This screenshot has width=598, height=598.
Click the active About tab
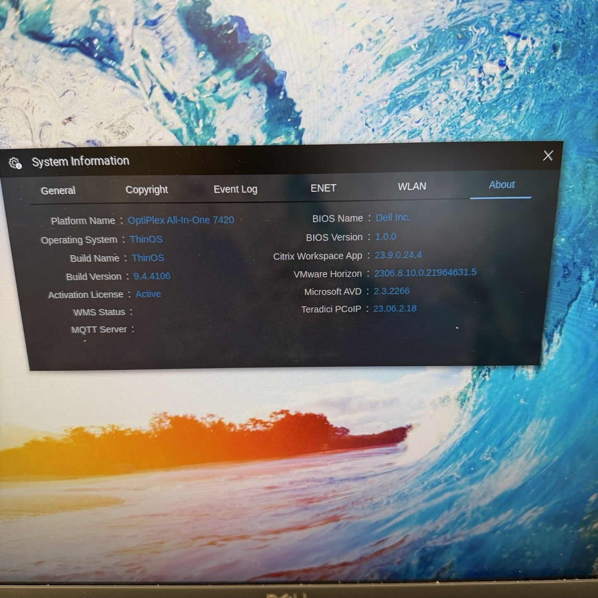[502, 185]
